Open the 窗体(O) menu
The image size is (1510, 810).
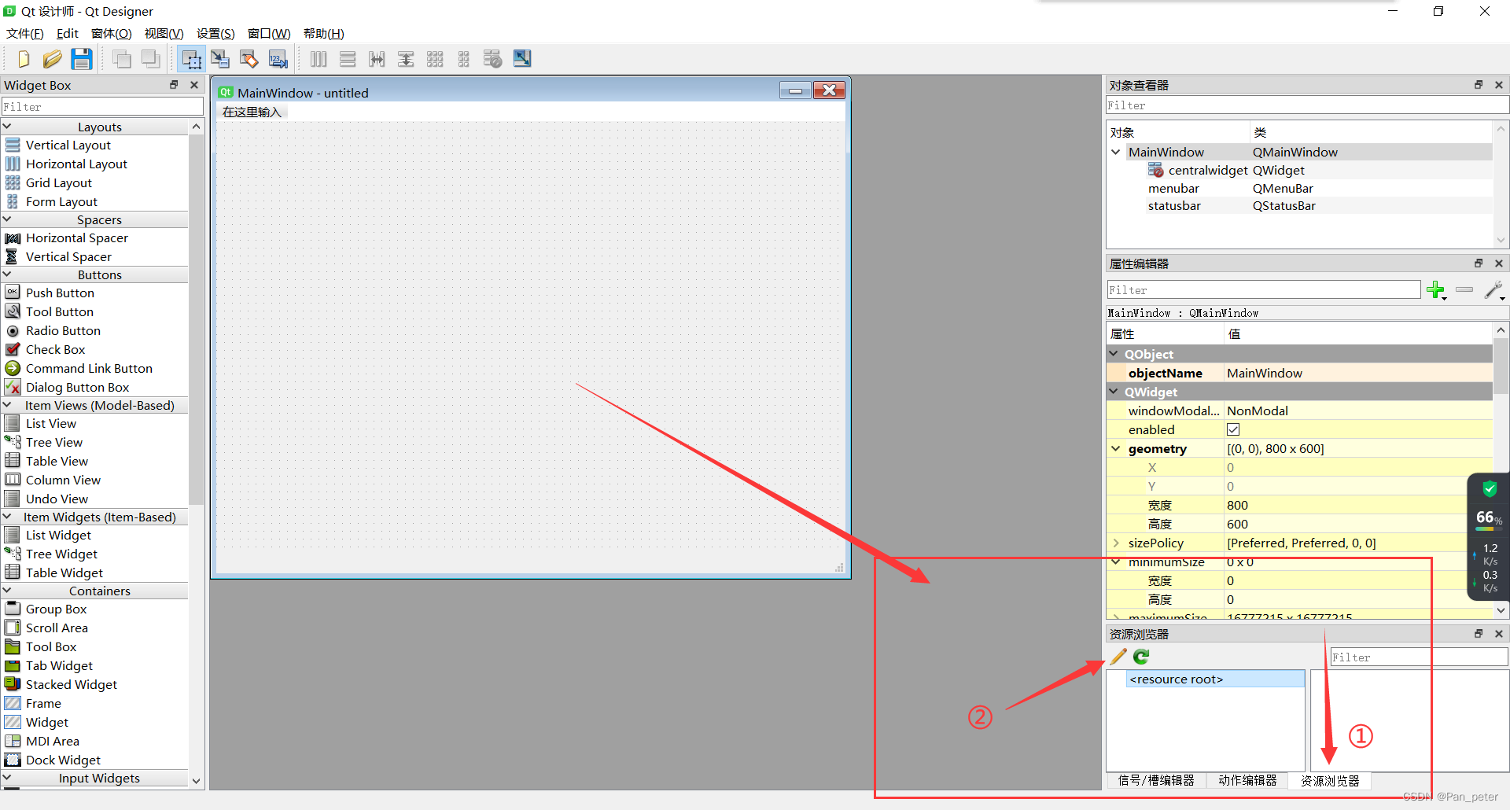point(112,33)
